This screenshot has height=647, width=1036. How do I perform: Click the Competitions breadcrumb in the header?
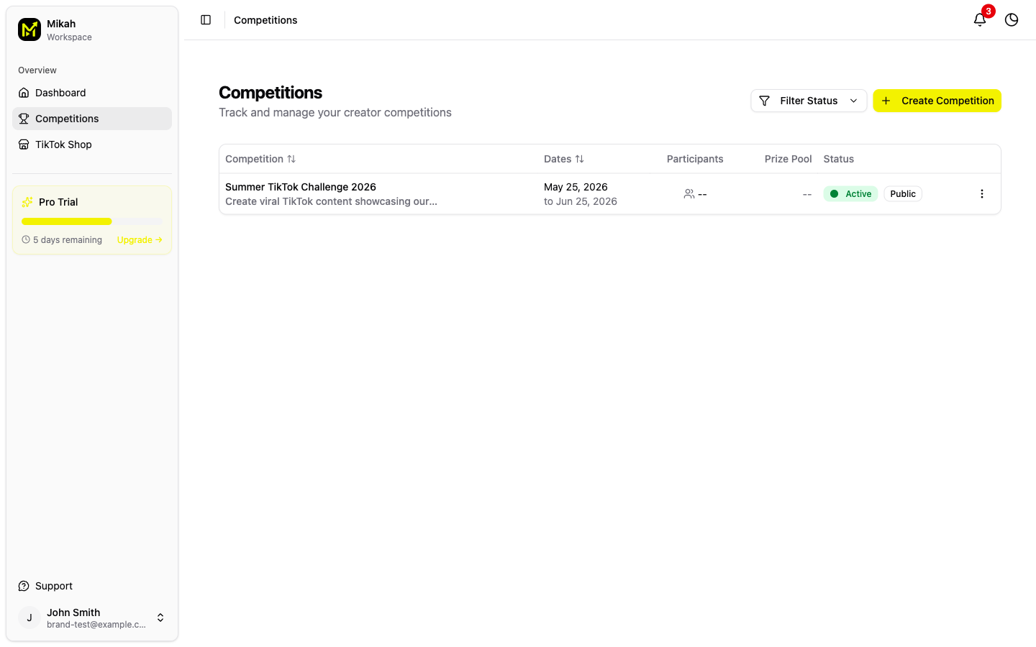coord(265,20)
